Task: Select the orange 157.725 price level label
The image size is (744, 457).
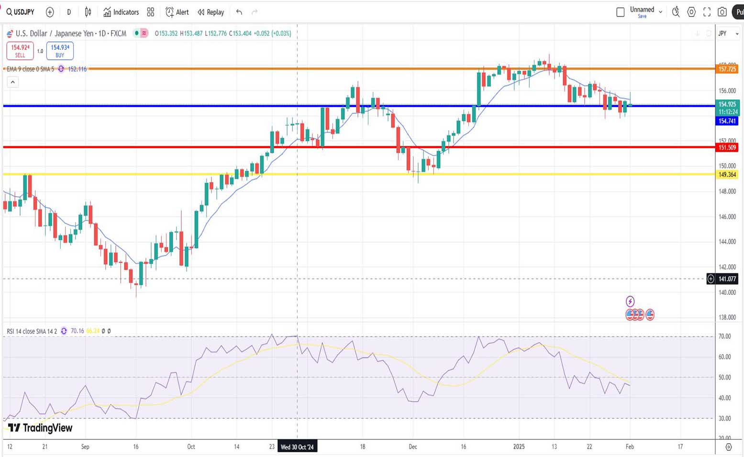Action: coord(727,69)
